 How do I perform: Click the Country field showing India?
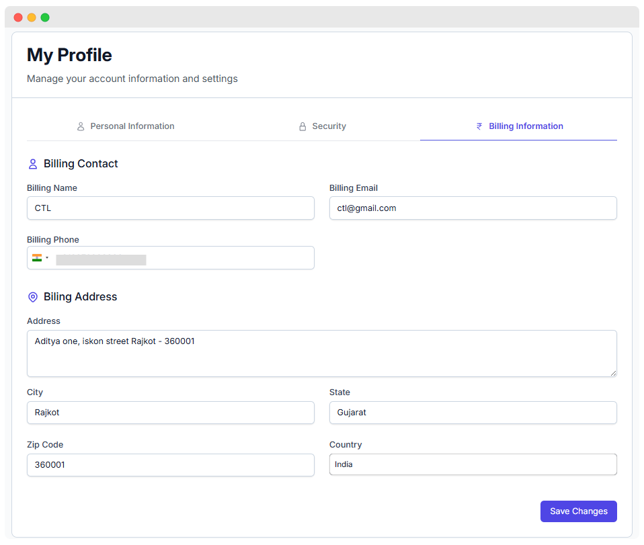[x=473, y=464]
